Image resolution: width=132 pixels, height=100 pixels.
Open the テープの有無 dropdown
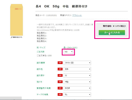click(77, 94)
